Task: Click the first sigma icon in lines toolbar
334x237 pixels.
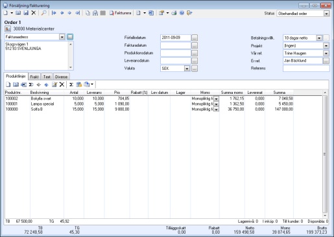Action: (x=31, y=84)
